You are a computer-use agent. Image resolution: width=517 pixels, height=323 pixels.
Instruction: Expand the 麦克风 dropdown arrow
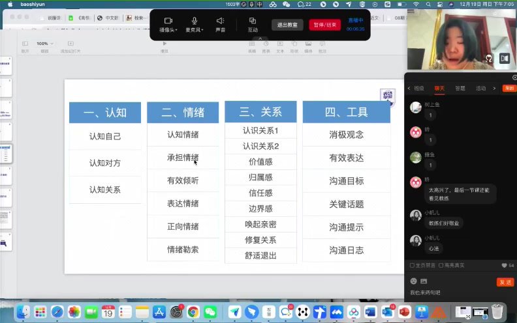tap(203, 30)
